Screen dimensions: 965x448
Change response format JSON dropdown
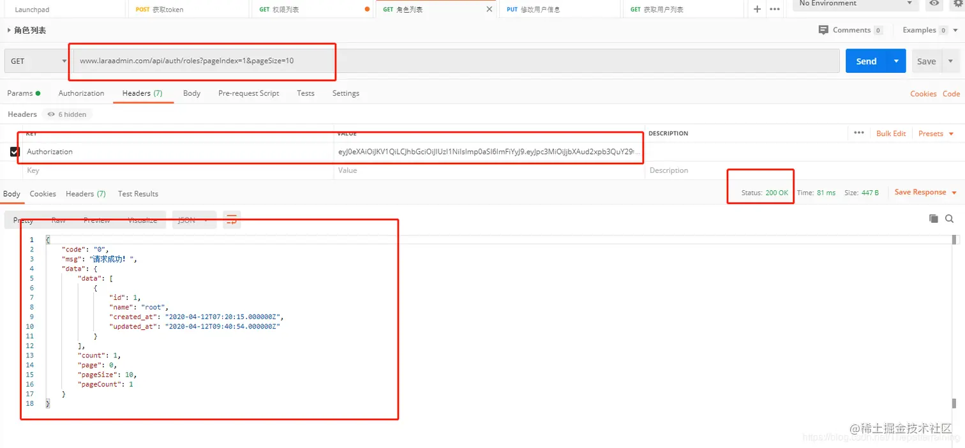(194, 220)
